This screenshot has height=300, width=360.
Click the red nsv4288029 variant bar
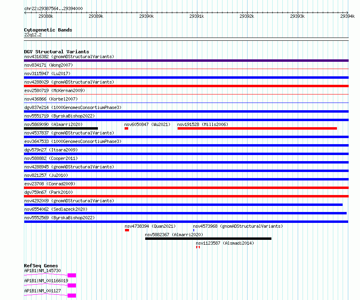coord(186,86)
